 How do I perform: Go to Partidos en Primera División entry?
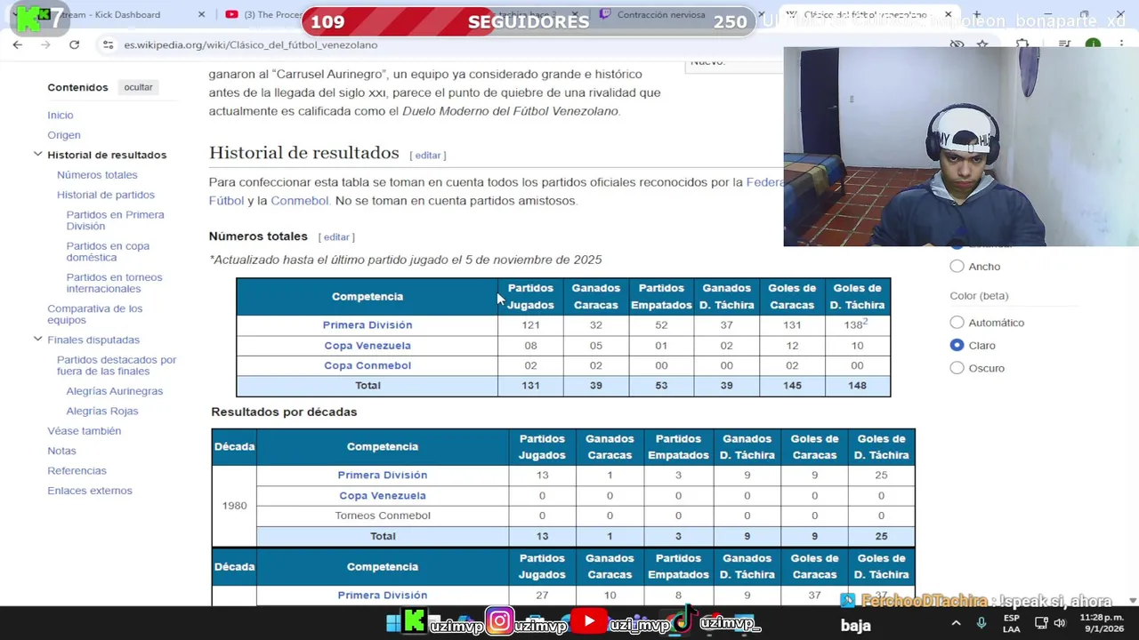(x=115, y=220)
